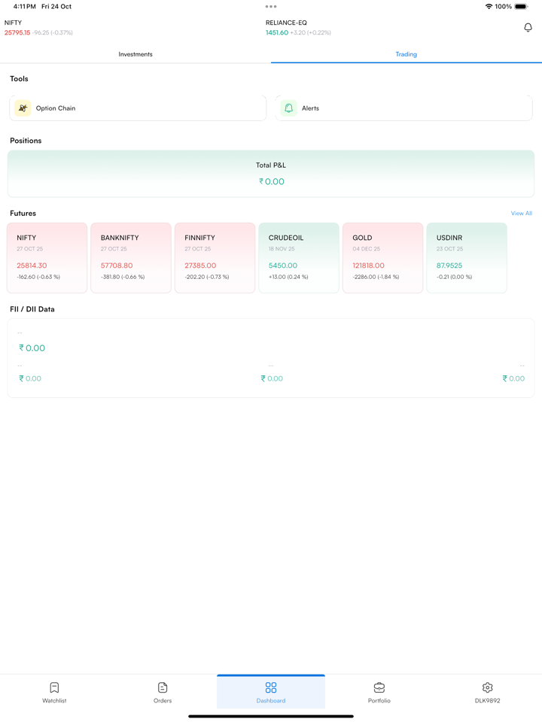This screenshot has height=722, width=542.
Task: Open the Alerts bell icon
Action: click(289, 108)
